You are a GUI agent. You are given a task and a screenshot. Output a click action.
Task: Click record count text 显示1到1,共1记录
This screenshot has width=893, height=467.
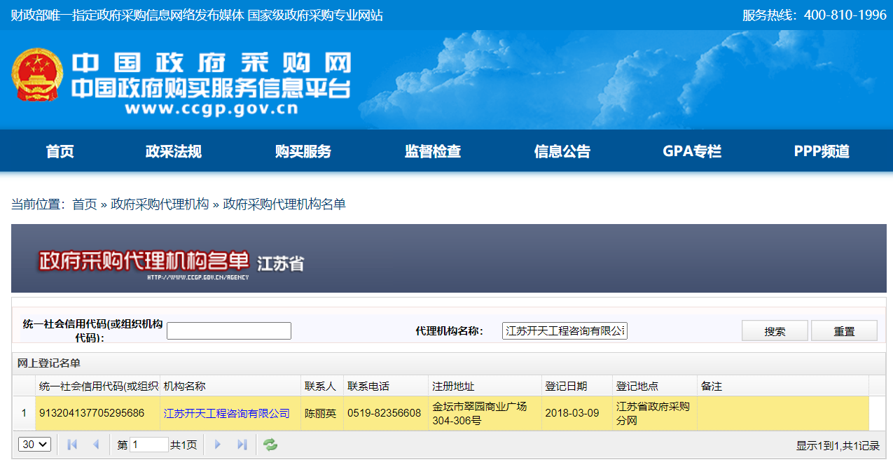click(838, 445)
